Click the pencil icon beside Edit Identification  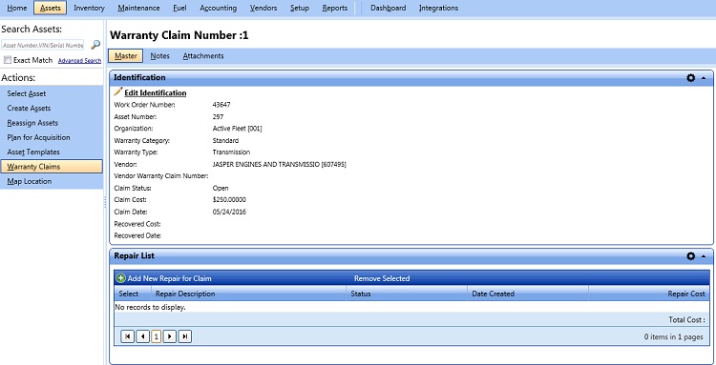tap(118, 92)
